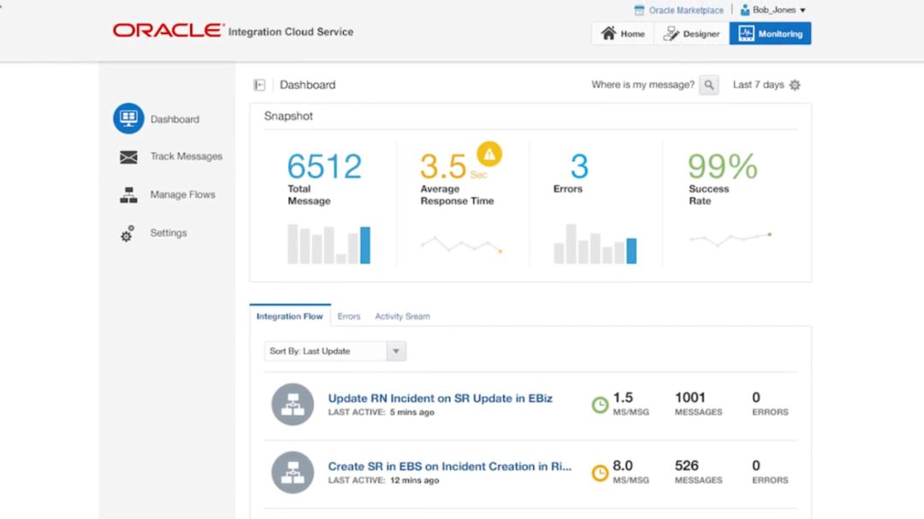Viewport: 924px width, 519px height.
Task: Collapse the sidebar with panel toggle icon
Action: (259, 85)
